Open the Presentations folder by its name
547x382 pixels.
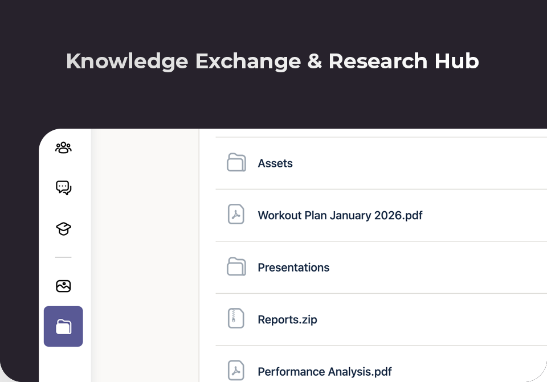coord(293,268)
